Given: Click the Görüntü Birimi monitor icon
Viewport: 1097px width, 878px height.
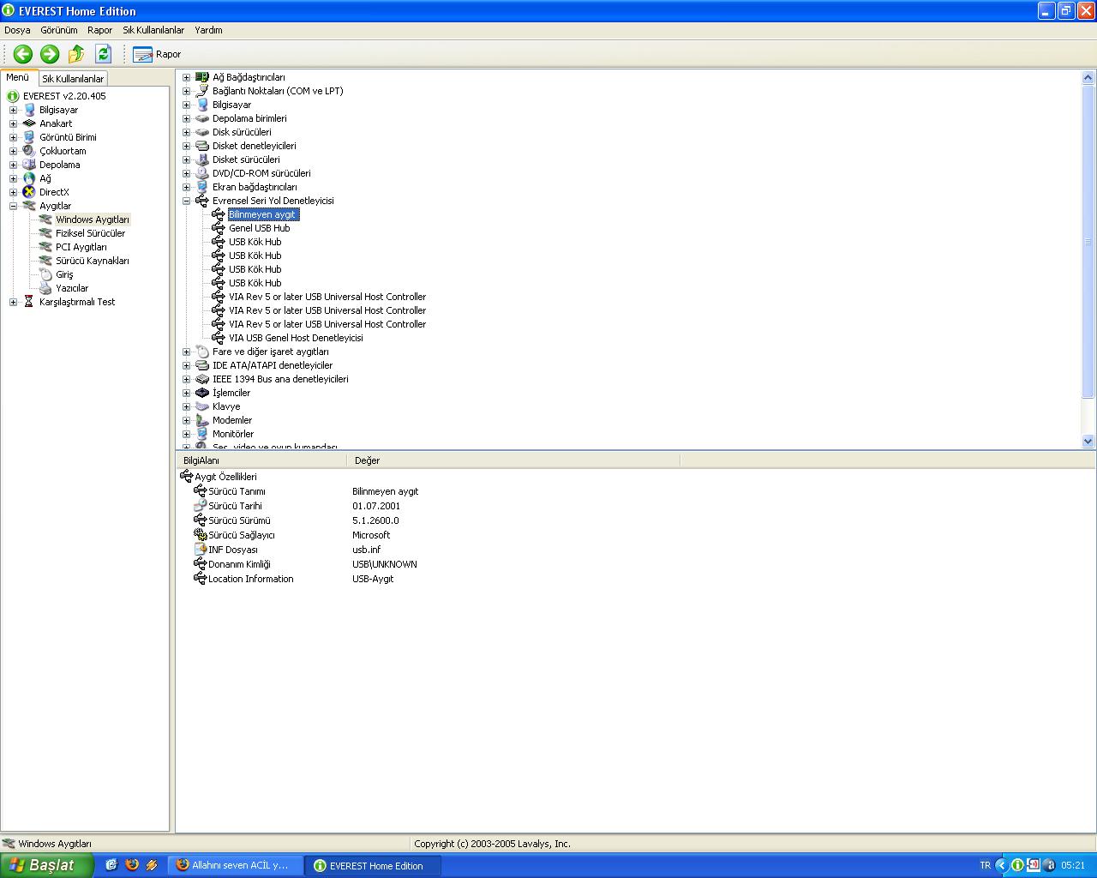Looking at the screenshot, I should (x=29, y=137).
